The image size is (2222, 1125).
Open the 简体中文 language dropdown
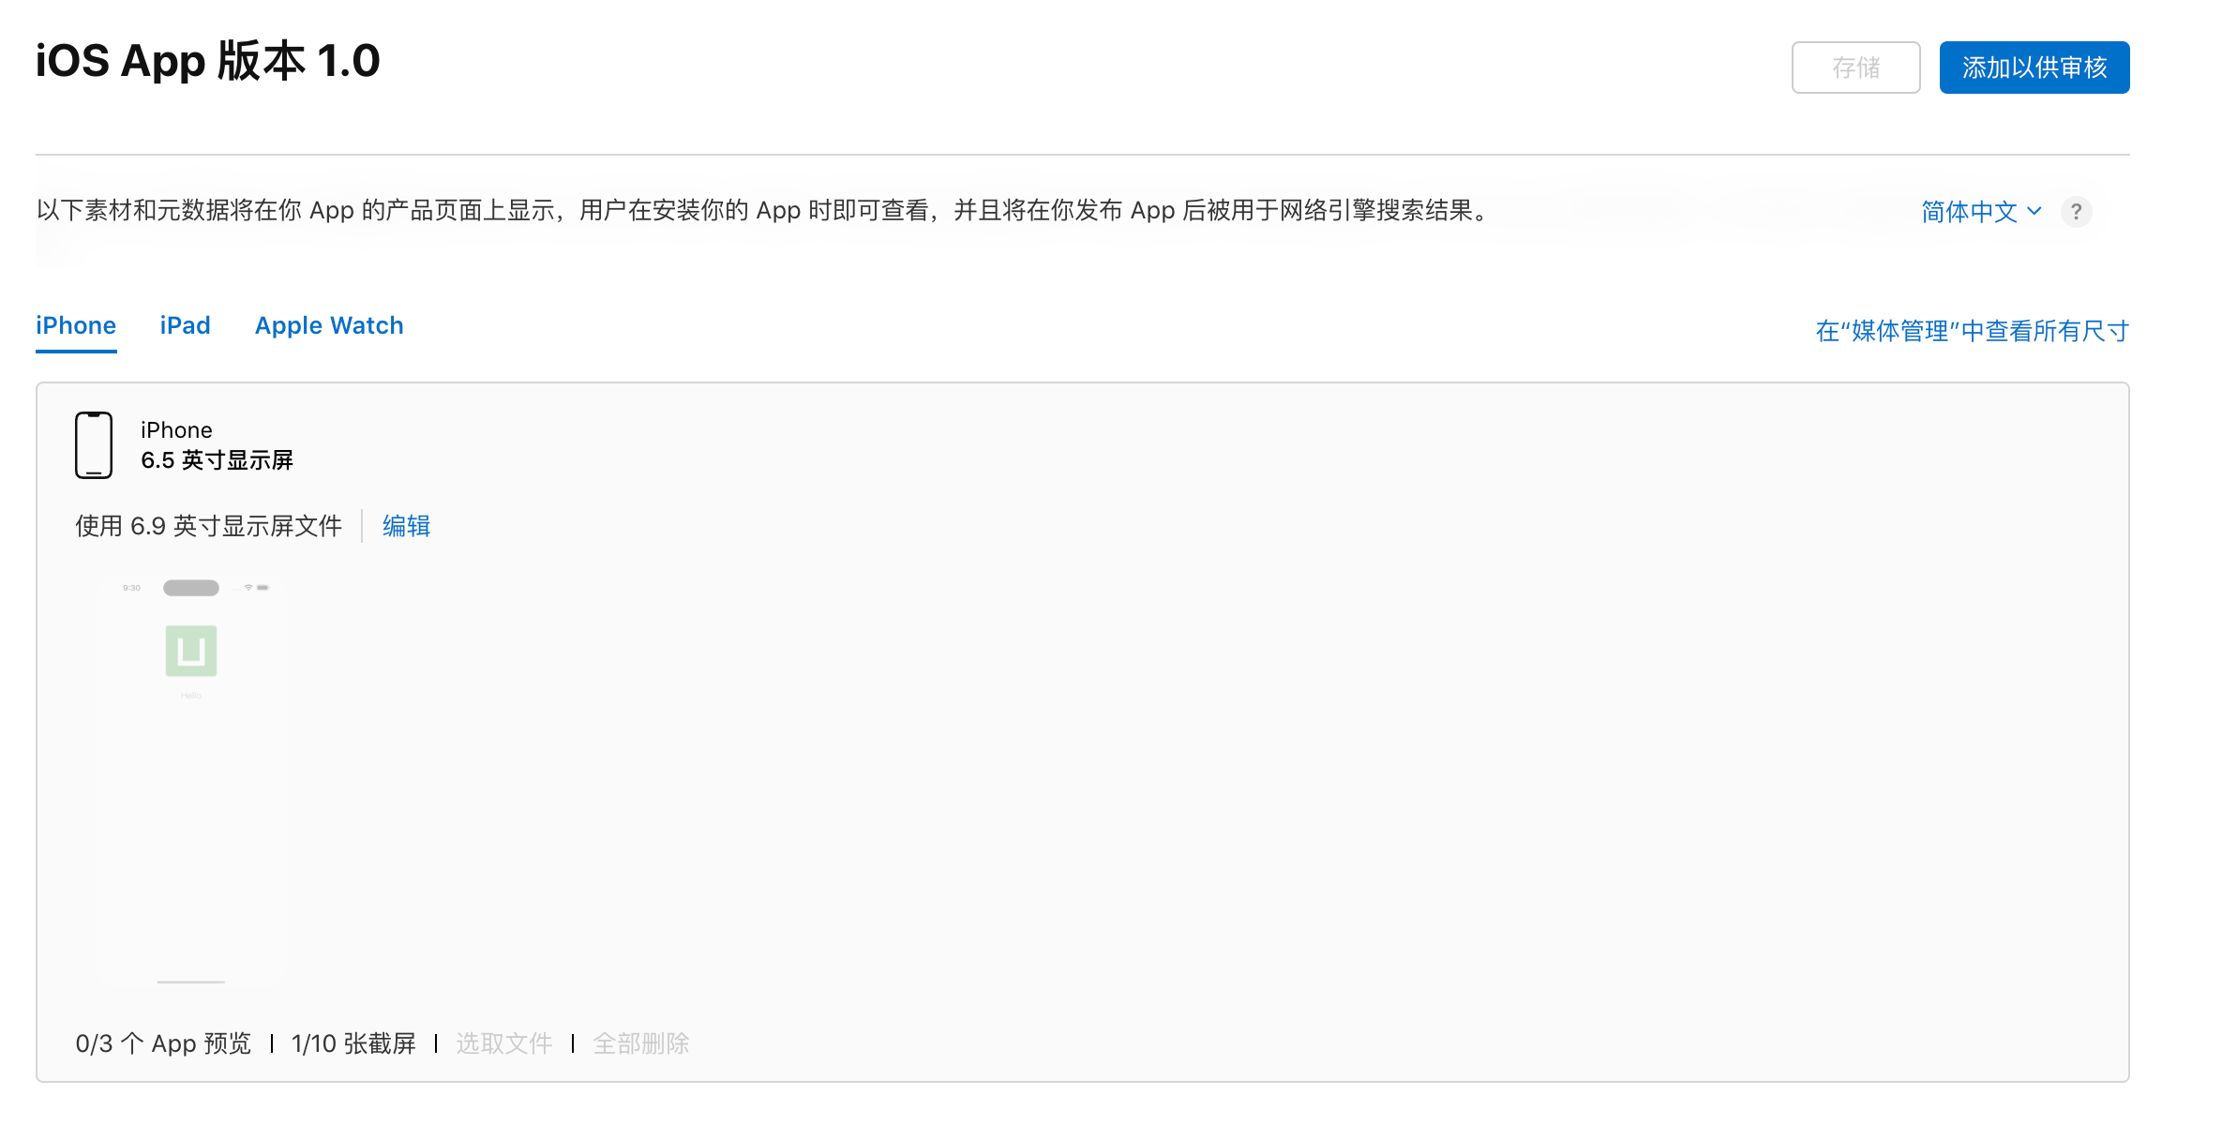1981,212
